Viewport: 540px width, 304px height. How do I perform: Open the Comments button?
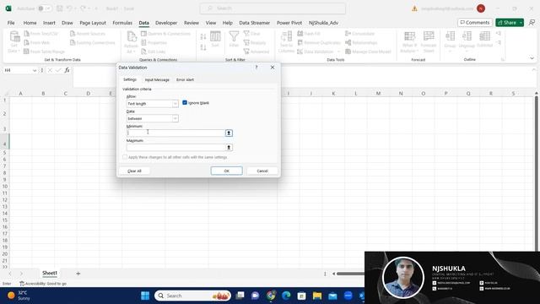[475, 23]
